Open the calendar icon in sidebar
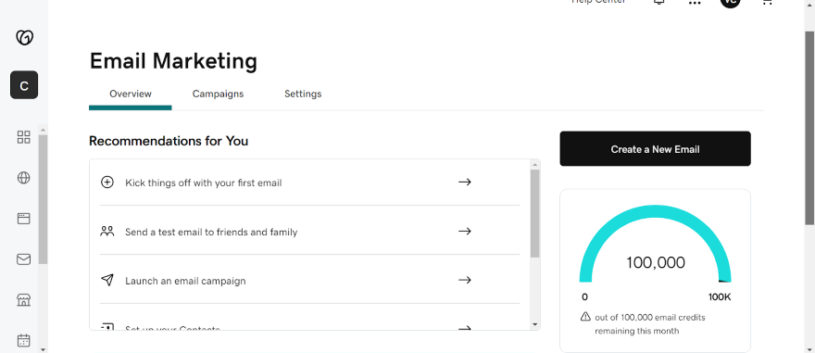 coord(24,341)
